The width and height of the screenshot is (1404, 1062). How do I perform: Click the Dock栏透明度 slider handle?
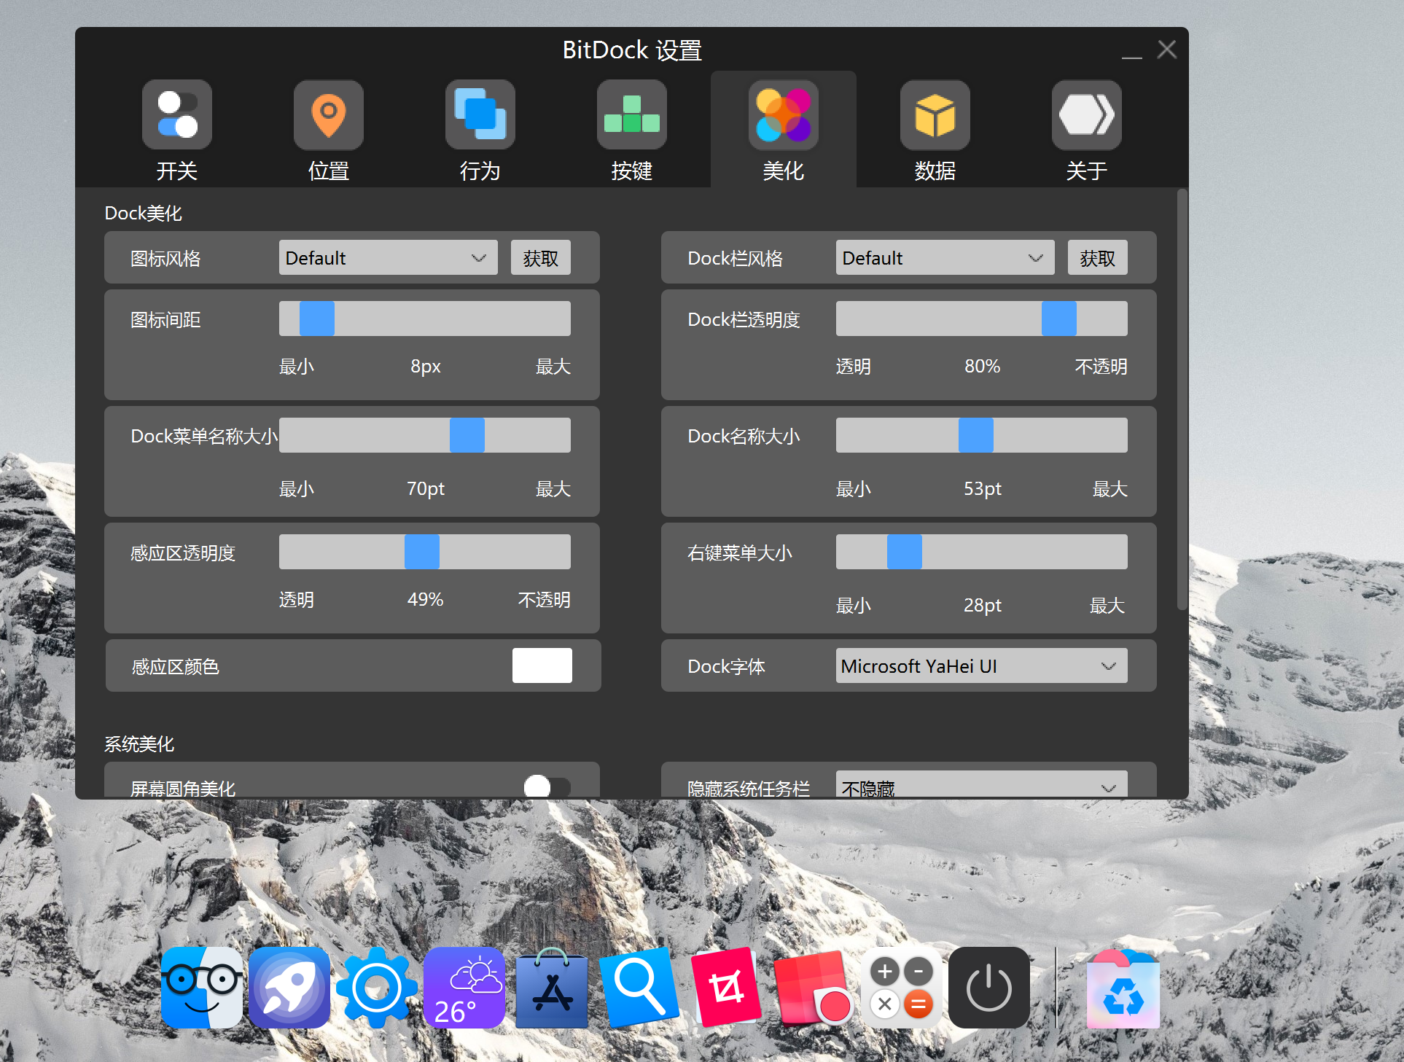[1059, 319]
